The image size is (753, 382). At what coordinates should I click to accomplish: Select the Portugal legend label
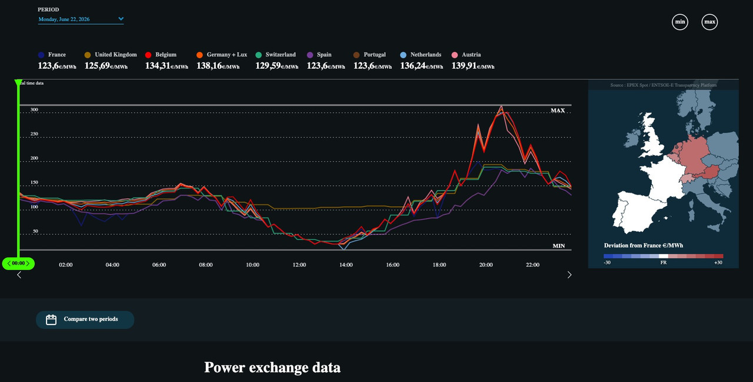click(375, 55)
